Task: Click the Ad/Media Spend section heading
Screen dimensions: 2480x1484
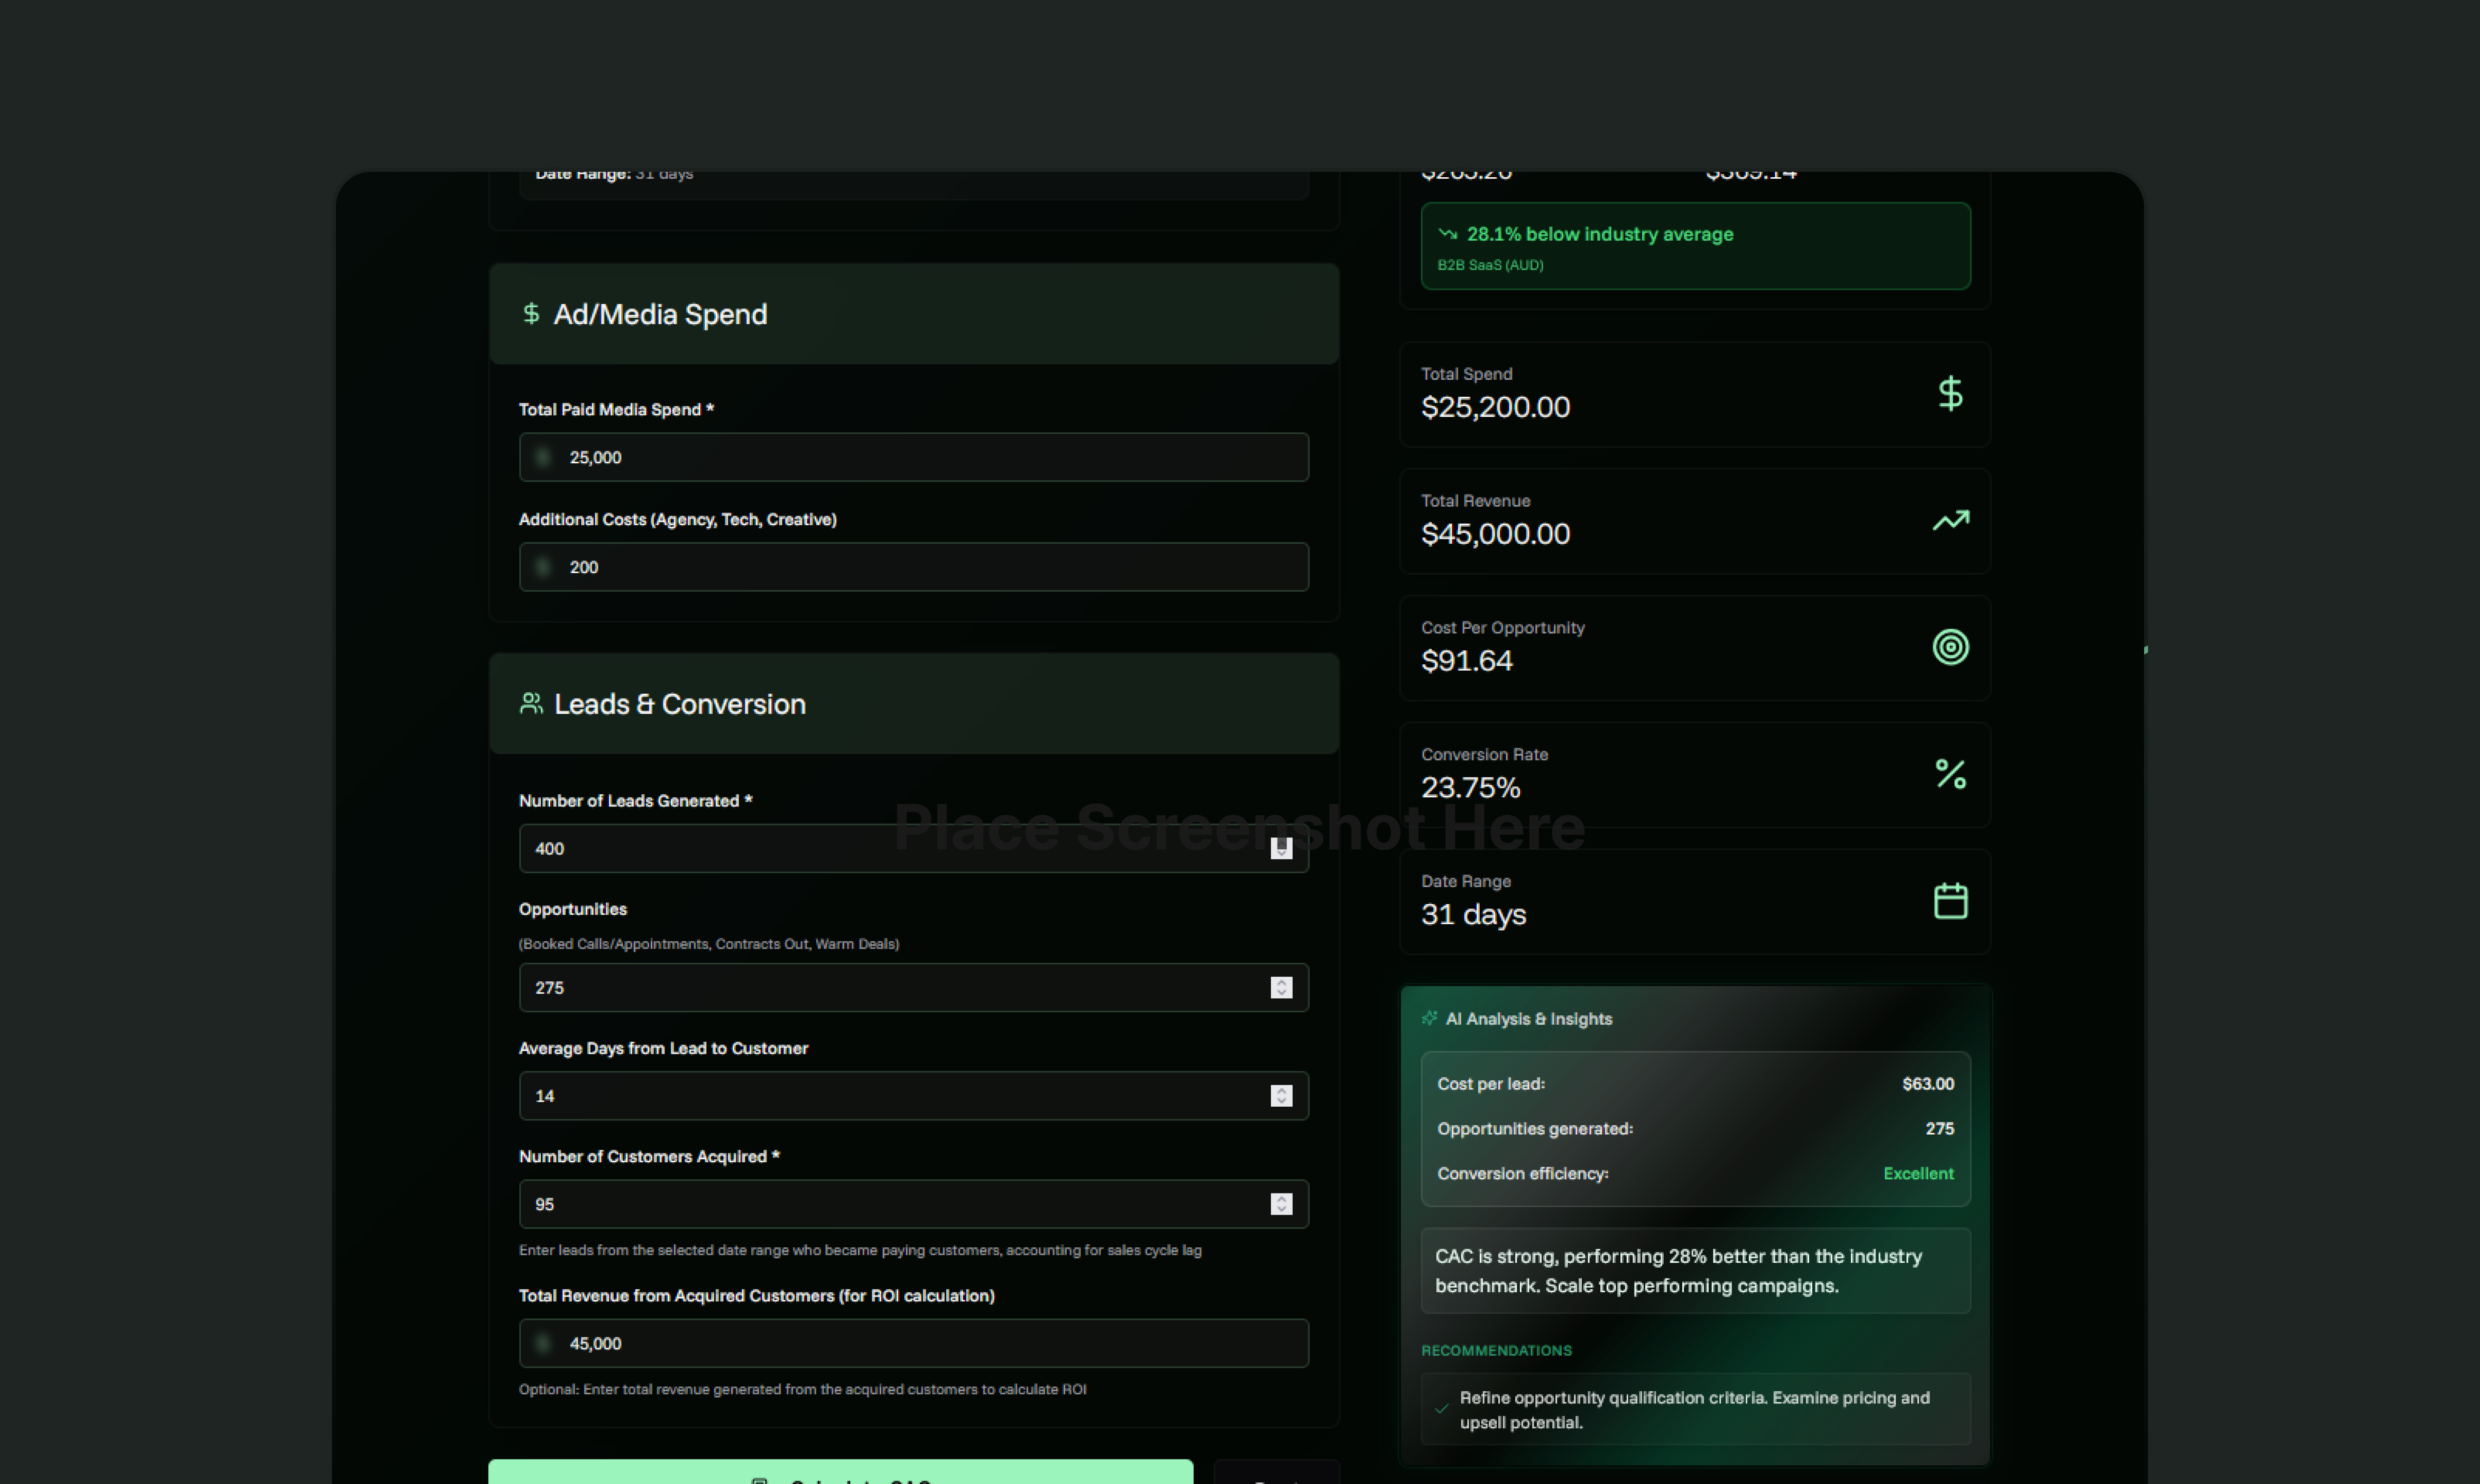Action: coord(660,314)
